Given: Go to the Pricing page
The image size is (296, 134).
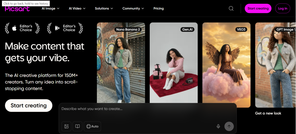Looking at the screenshot, I should click(158, 8).
